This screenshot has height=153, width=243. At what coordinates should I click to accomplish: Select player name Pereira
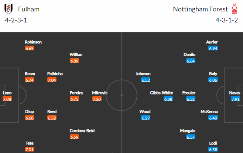click(x=76, y=93)
